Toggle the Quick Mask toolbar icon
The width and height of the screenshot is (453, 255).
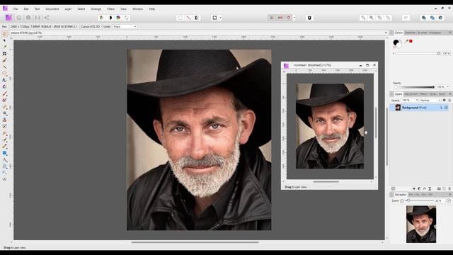[214, 18]
